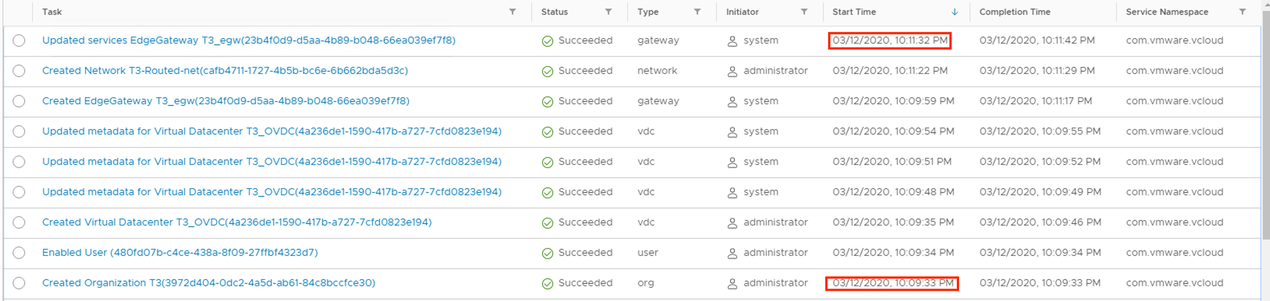The height and width of the screenshot is (301, 1270).
Task: Click the Task column header
Action: pyautogui.click(x=52, y=12)
